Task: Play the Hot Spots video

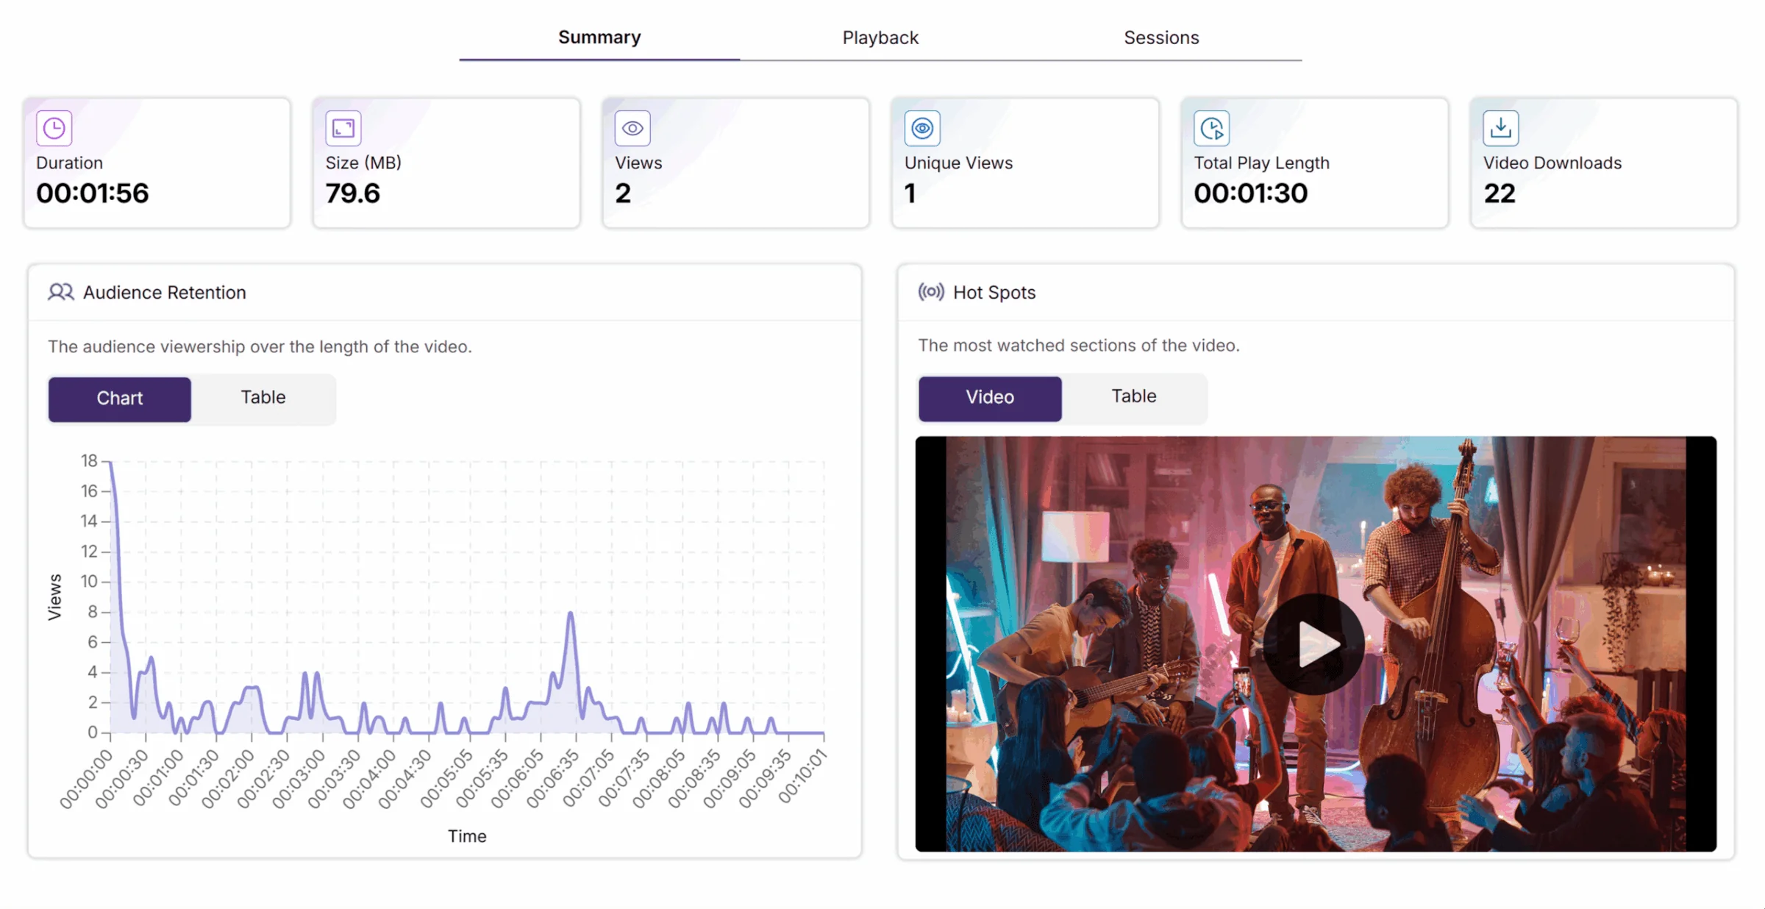Action: point(1314,644)
